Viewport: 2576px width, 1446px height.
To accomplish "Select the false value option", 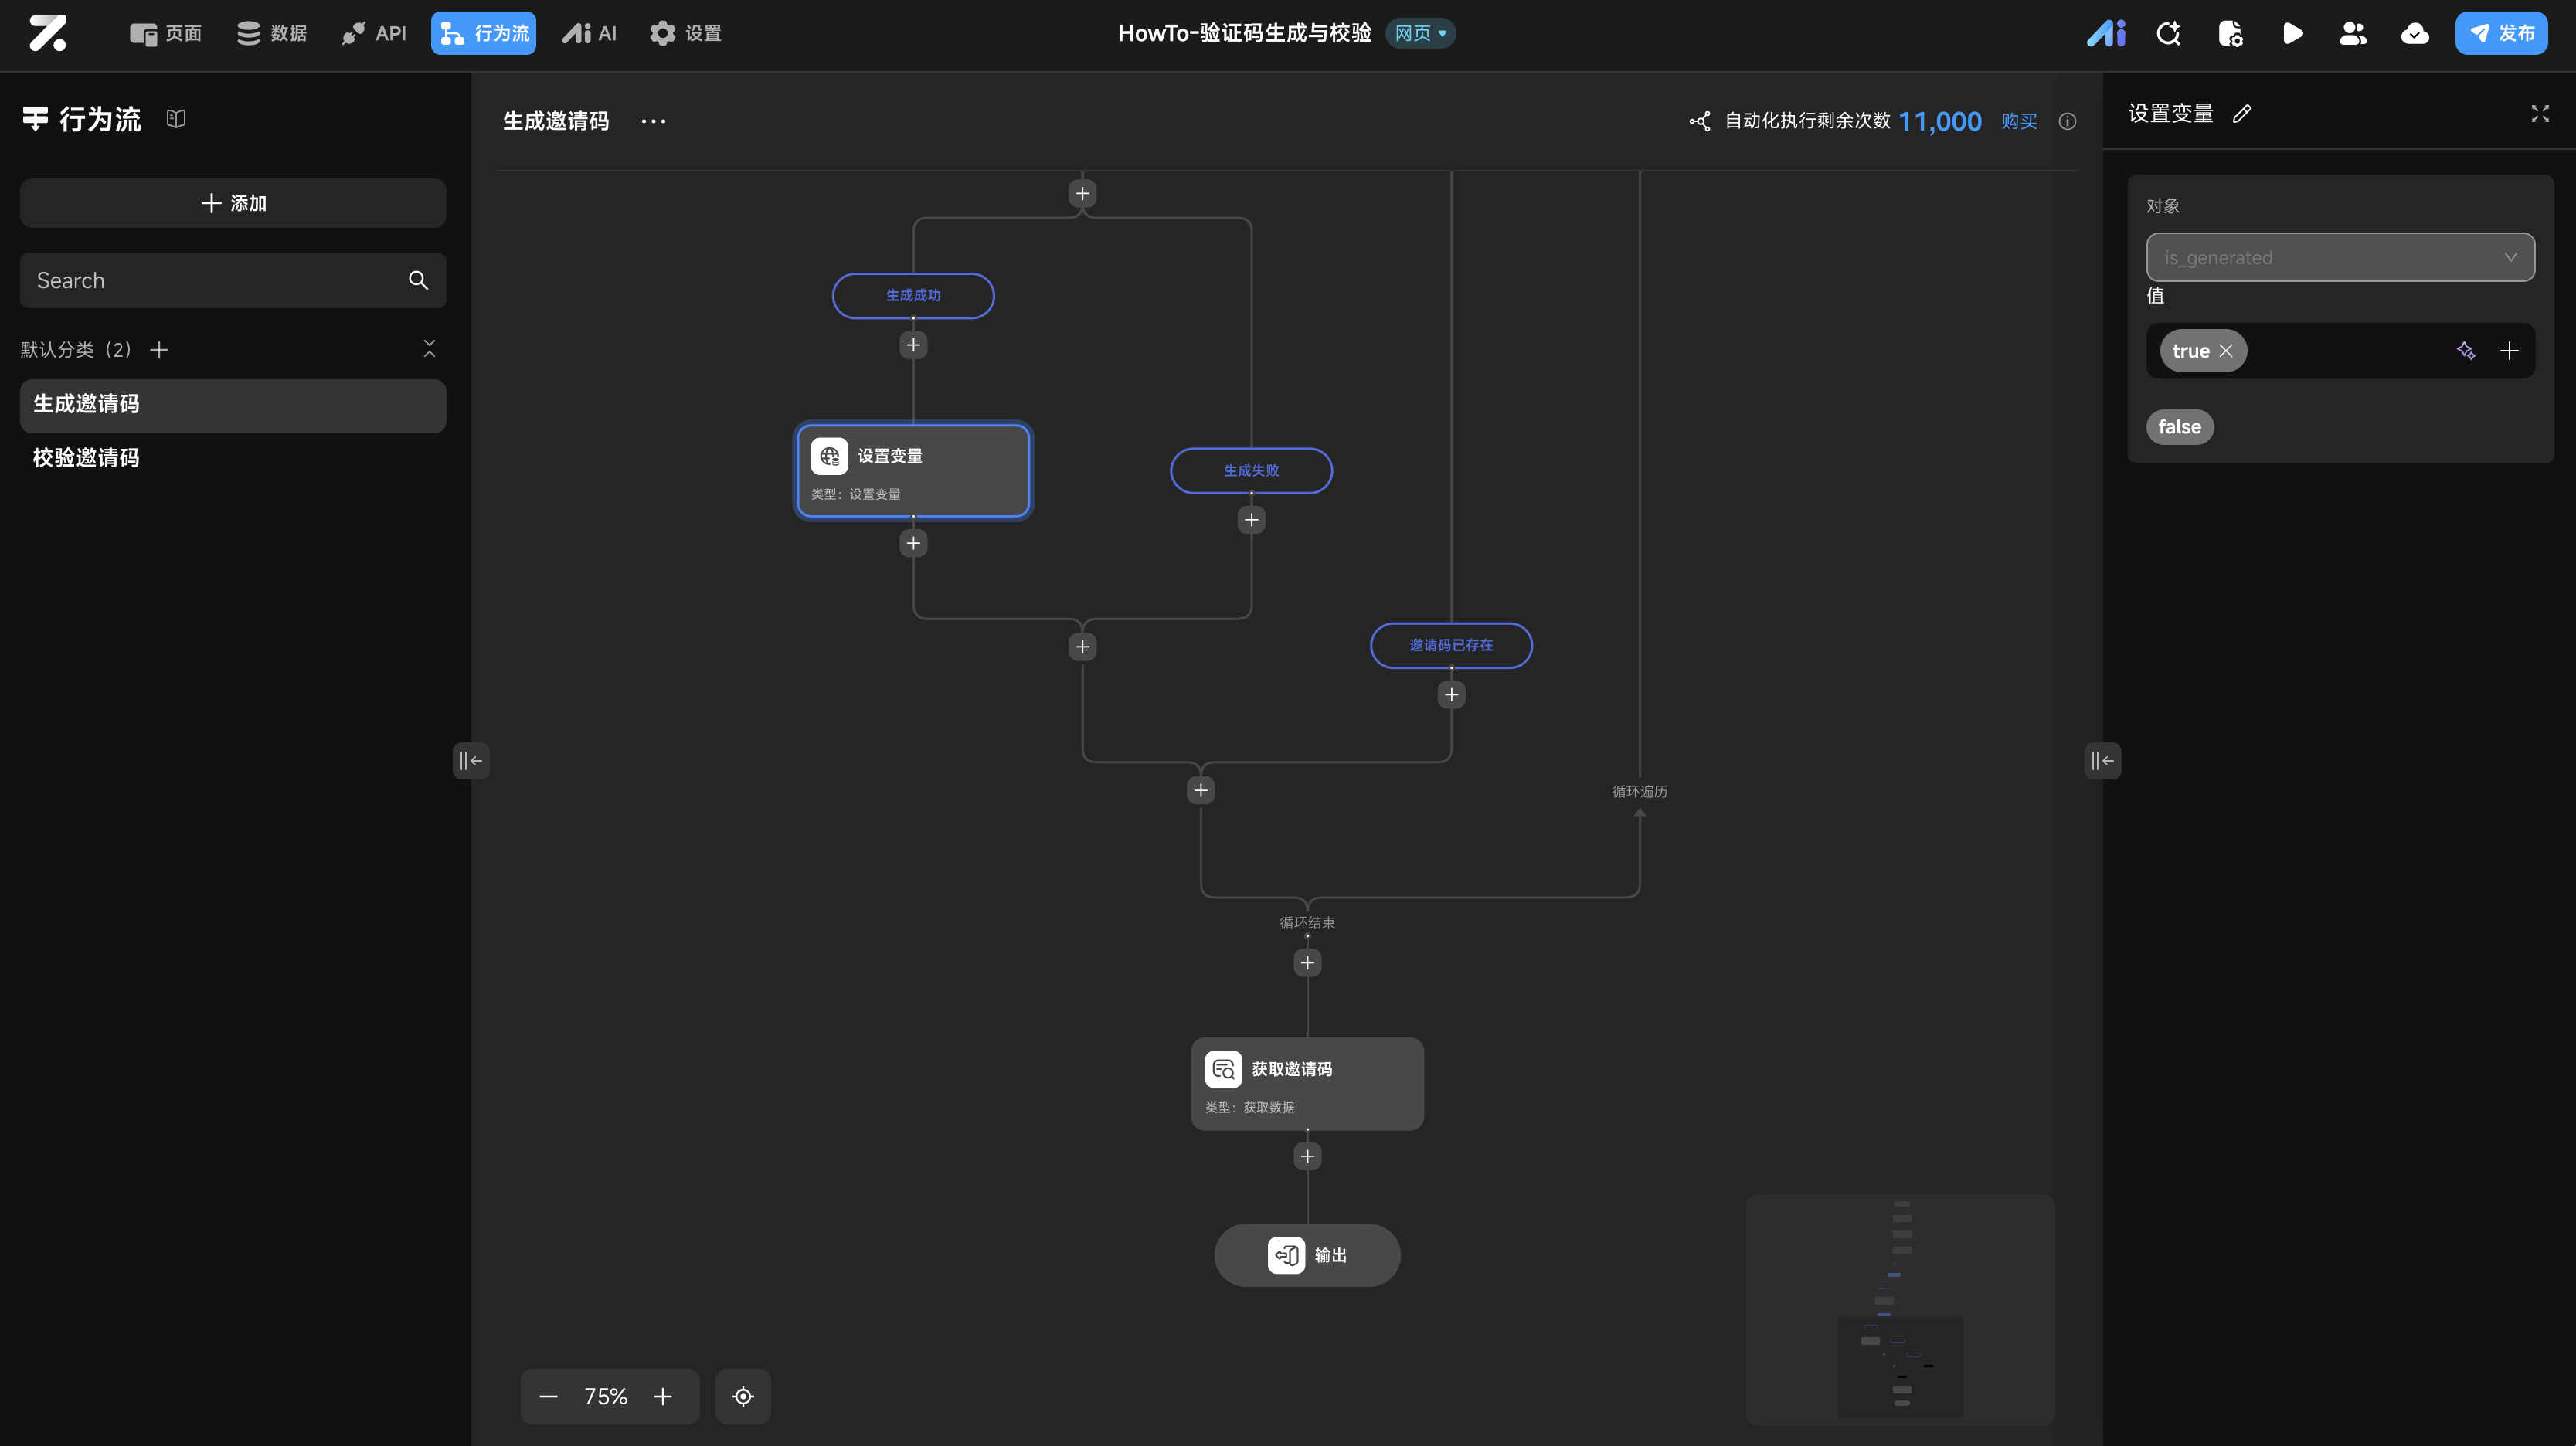I will (2179, 427).
